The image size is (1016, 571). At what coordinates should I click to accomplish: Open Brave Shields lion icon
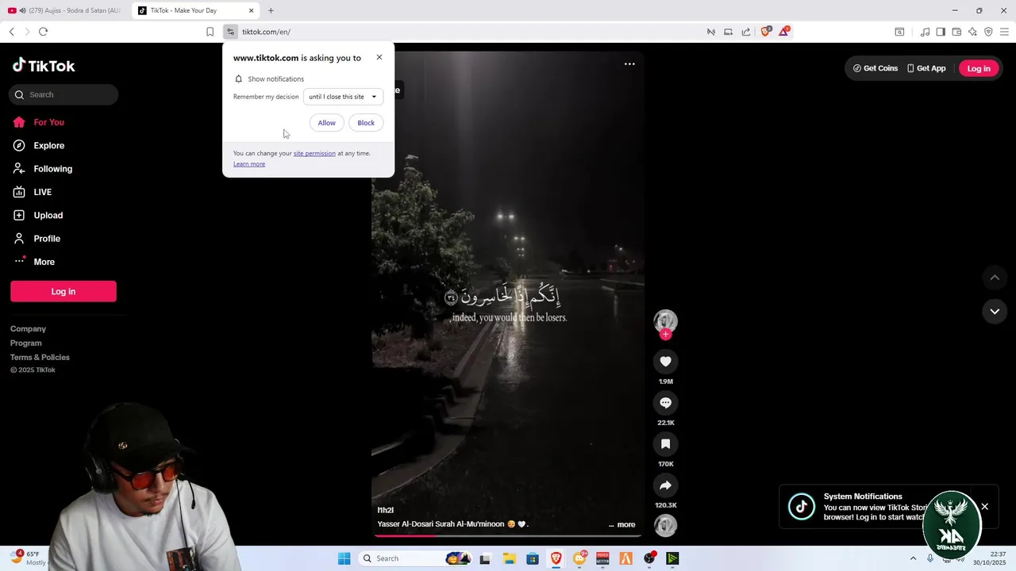766,32
